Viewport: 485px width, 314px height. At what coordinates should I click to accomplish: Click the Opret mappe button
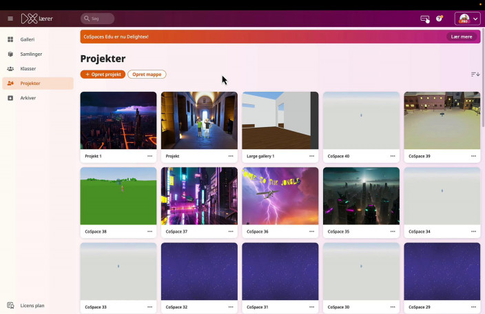(x=147, y=75)
